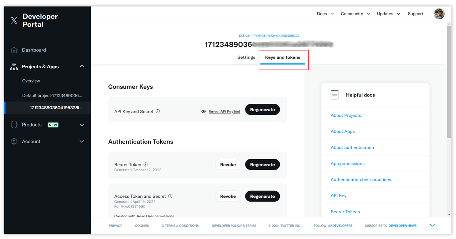This screenshot has height=239, width=456.
Task: Click scrollbar up arrow
Action: [x=449, y=24]
